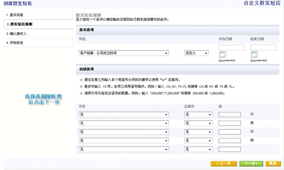The image size is (284, 170).
Task: Open the third row operator dropdown
Action: coord(198,132)
